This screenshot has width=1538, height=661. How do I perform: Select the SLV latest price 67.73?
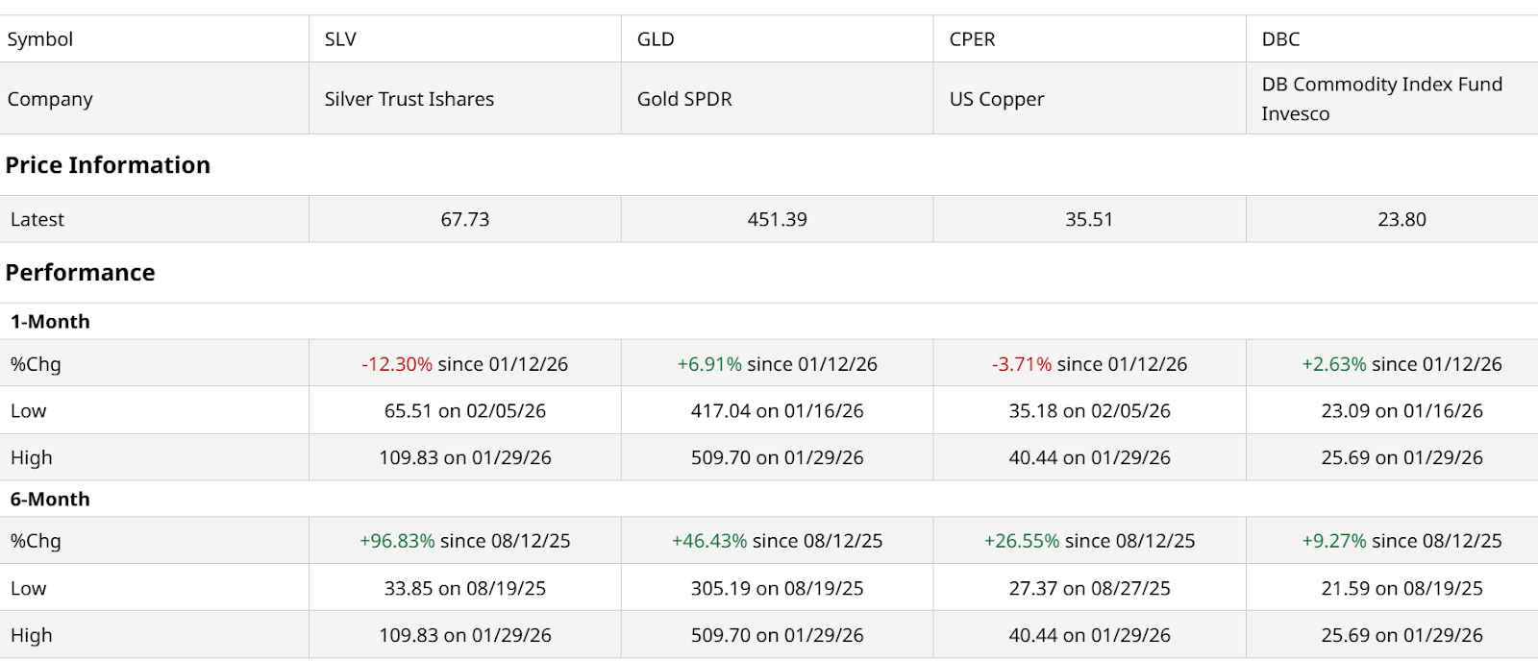465,220
